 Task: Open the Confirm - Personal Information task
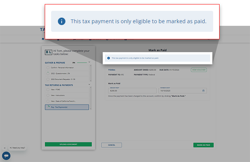67,68
